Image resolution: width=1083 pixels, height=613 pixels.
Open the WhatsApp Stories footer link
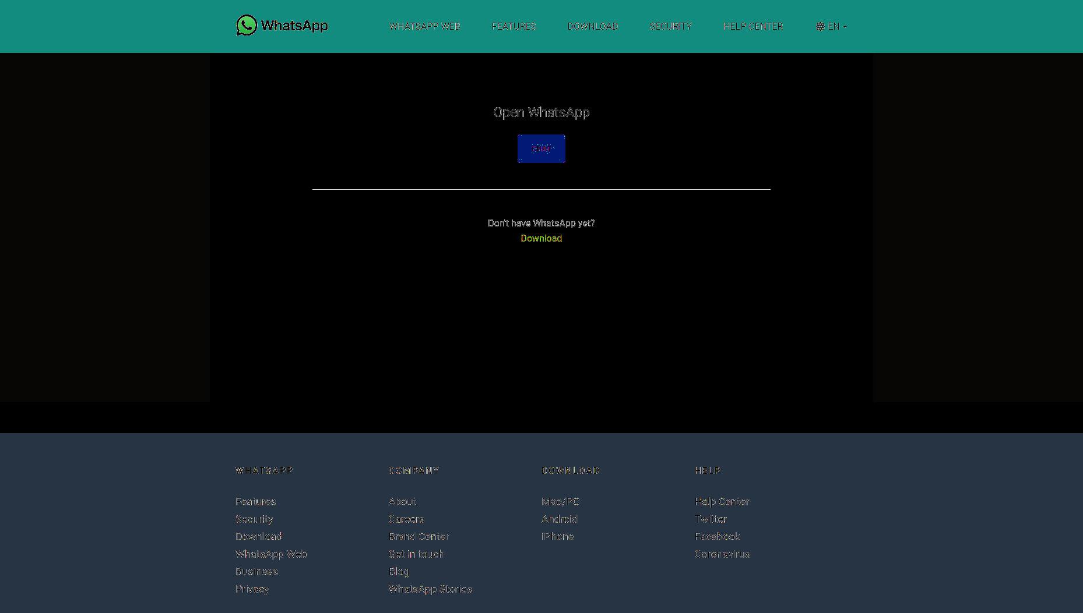[430, 589]
